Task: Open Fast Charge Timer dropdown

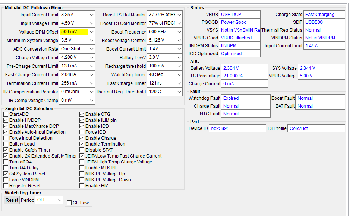Action: (164, 83)
